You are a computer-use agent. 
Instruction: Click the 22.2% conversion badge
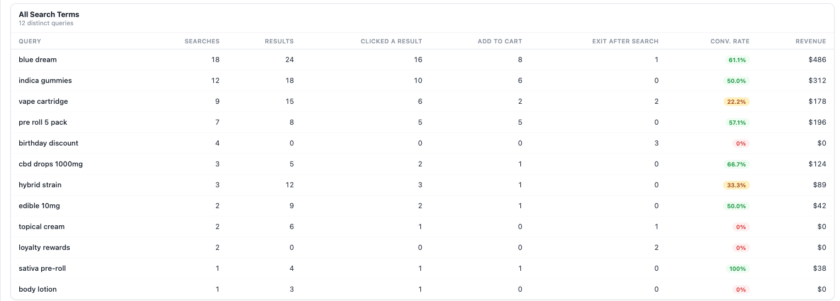tap(737, 102)
